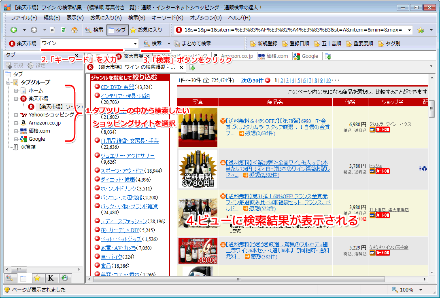This screenshot has height=298, width=440.
Task: Open the お気に入り star panel in toolbar
Action: 146,30
